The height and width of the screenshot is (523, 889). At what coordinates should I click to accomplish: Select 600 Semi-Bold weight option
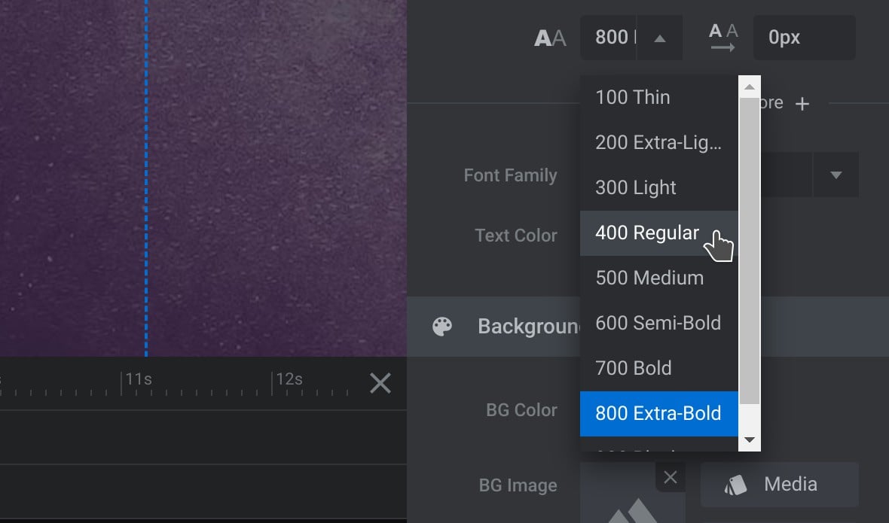(658, 323)
